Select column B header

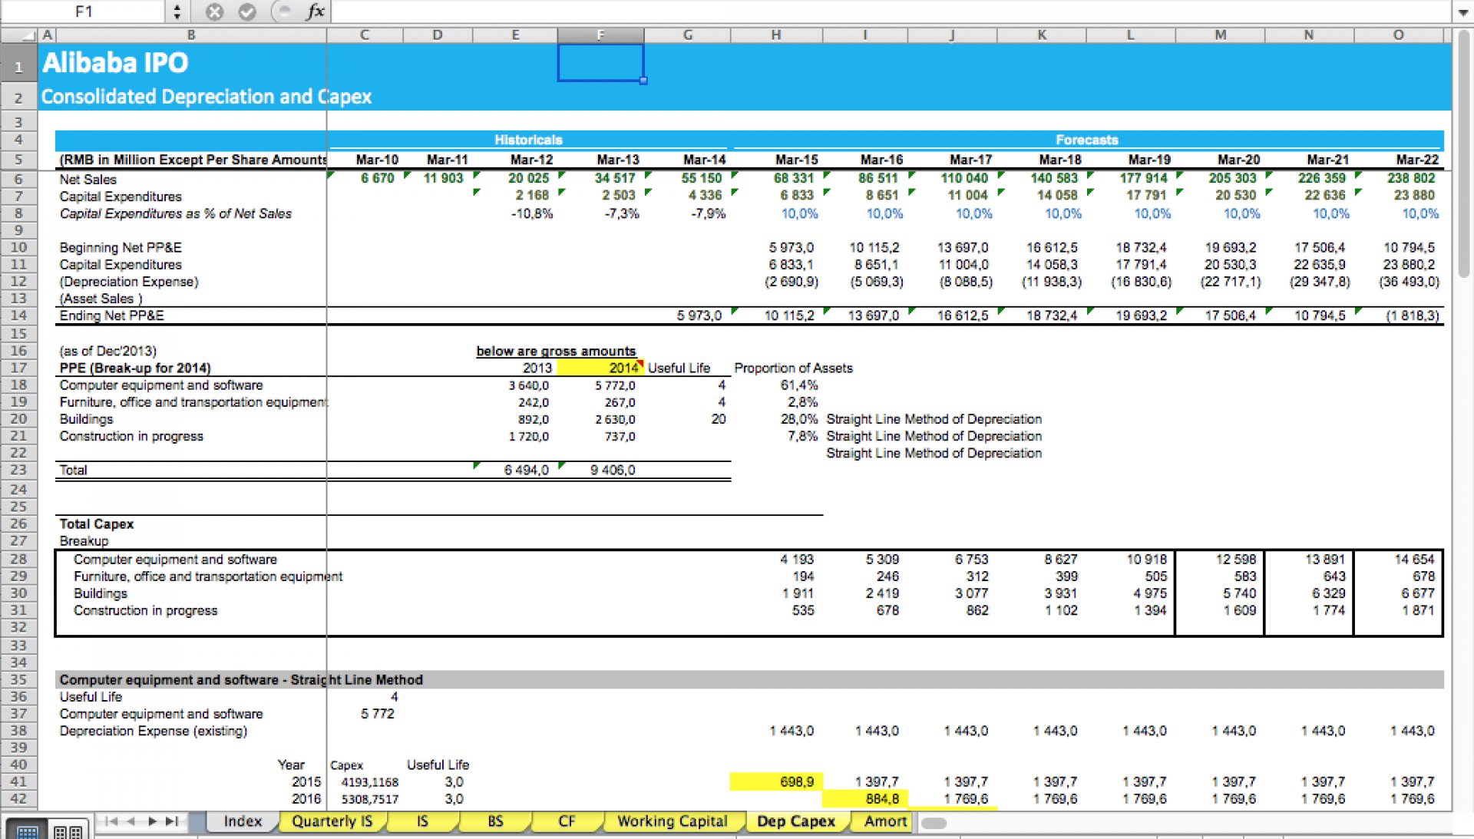(x=191, y=35)
